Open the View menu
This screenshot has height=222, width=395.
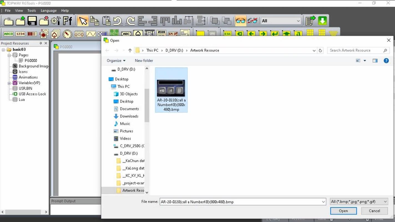tap(19, 11)
